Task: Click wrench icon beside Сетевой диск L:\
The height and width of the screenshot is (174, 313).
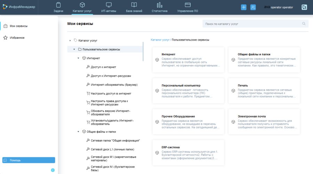Action: click(x=88, y=149)
